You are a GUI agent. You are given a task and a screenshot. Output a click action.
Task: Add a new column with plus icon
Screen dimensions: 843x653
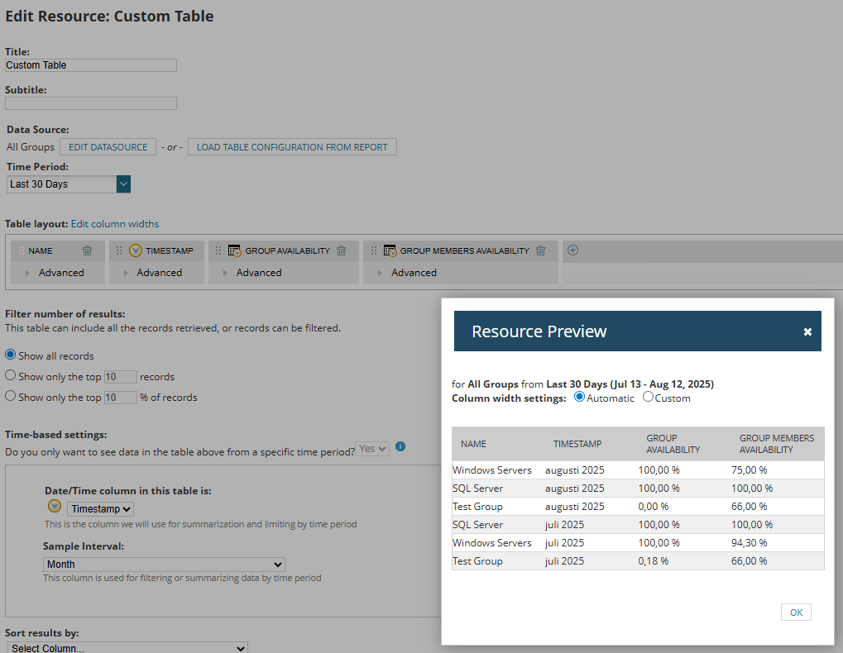pyautogui.click(x=572, y=250)
